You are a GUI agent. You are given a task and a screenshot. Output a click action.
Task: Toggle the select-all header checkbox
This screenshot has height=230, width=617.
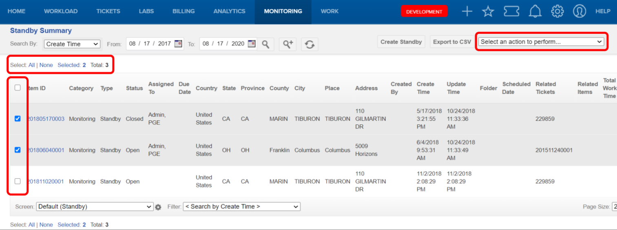pyautogui.click(x=18, y=87)
